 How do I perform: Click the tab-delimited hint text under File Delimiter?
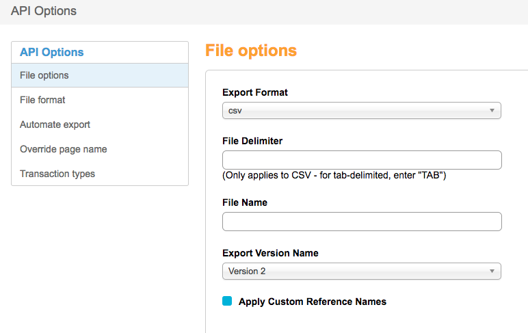pyautogui.click(x=334, y=176)
